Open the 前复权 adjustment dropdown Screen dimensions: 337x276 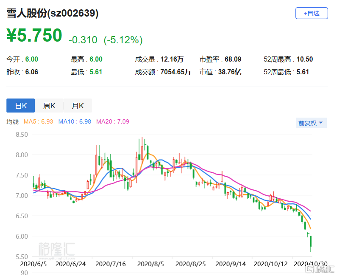point(311,123)
